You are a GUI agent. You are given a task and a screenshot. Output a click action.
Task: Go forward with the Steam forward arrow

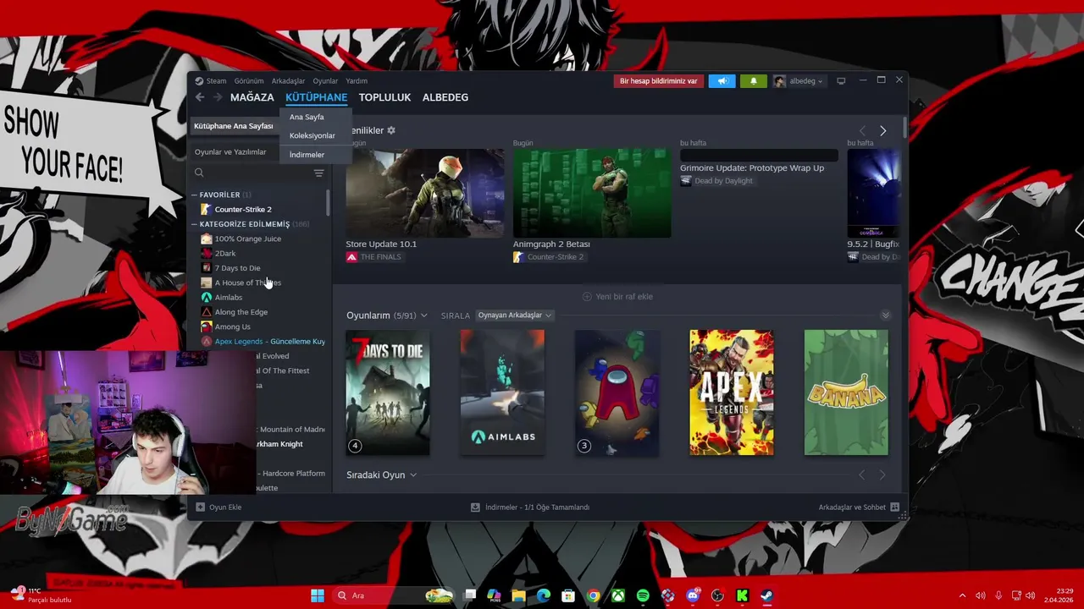pyautogui.click(x=218, y=97)
